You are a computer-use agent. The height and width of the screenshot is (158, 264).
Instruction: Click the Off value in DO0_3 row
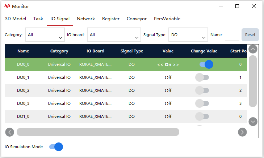pos(168,103)
